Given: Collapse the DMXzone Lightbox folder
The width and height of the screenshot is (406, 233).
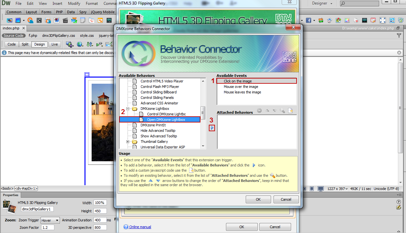Looking at the screenshot, I should tap(128, 109).
